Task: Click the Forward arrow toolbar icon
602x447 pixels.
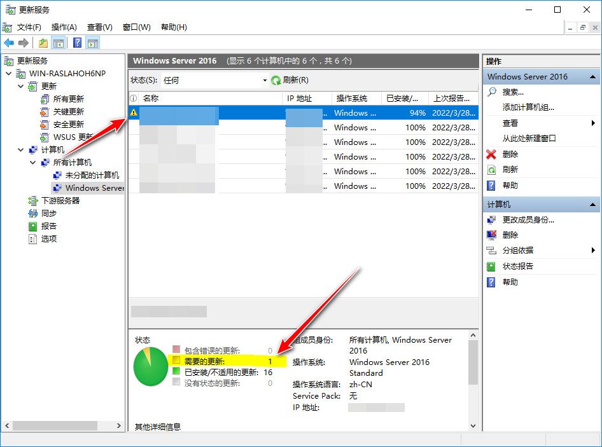Action: point(24,43)
